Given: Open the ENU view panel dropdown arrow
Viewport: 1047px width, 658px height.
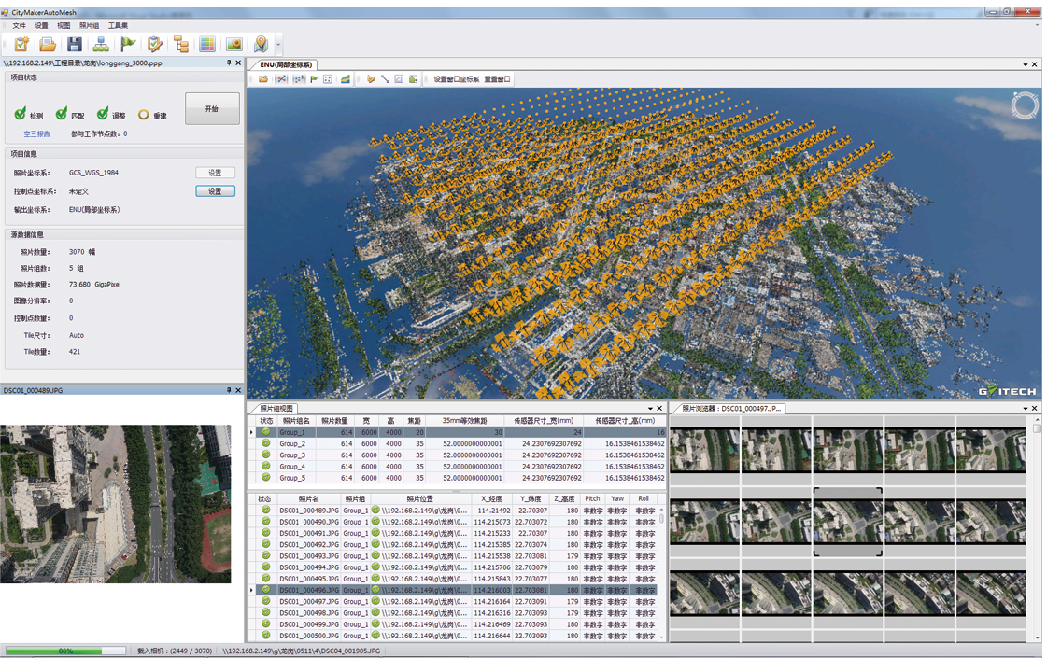Looking at the screenshot, I should tap(1025, 64).
